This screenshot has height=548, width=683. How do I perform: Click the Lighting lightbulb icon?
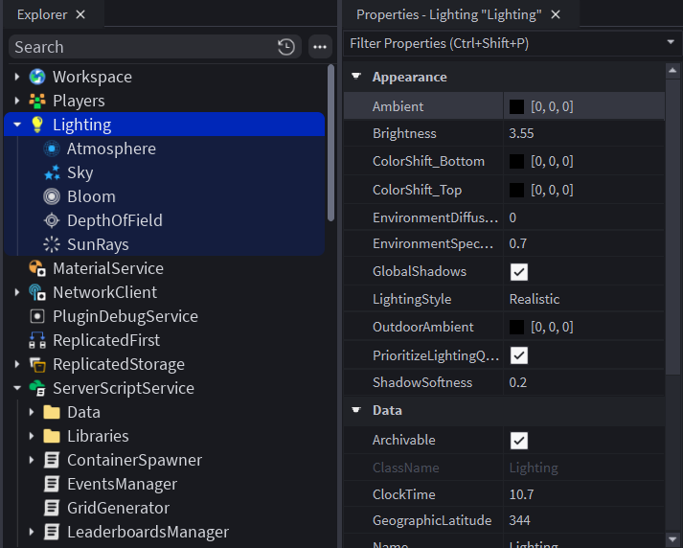37,125
